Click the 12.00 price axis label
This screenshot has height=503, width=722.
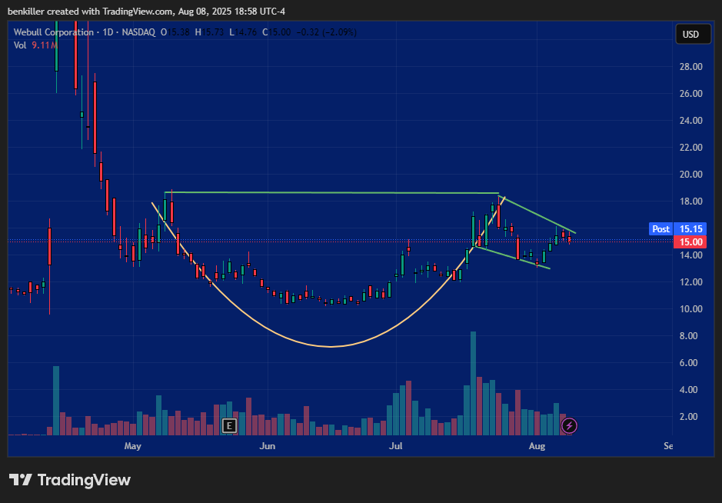pyautogui.click(x=690, y=282)
